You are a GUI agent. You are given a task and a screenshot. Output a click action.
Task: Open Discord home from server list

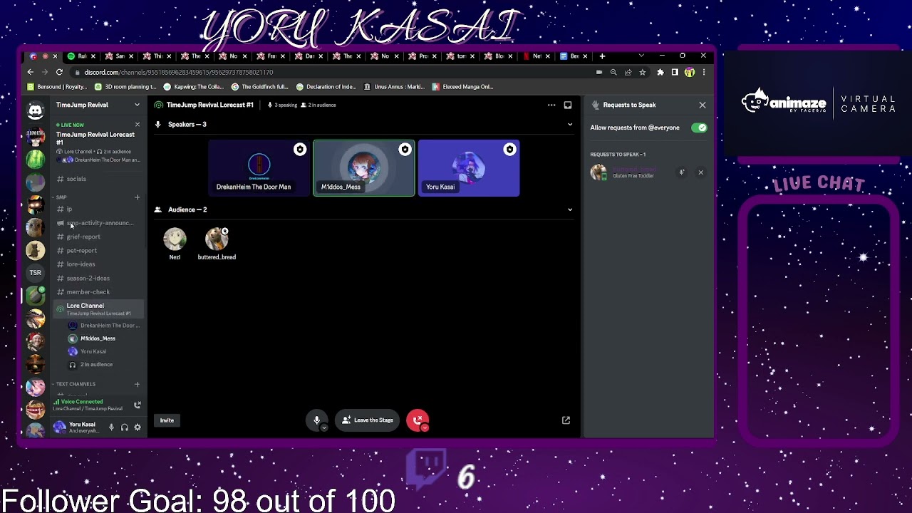[35, 110]
